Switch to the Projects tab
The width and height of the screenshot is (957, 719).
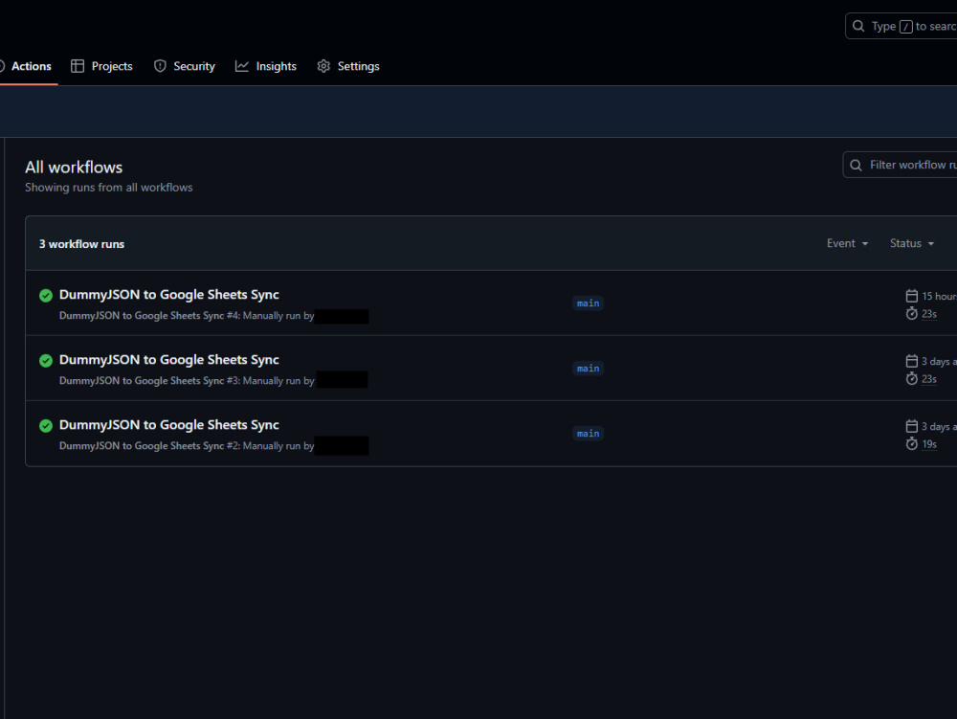click(x=101, y=66)
